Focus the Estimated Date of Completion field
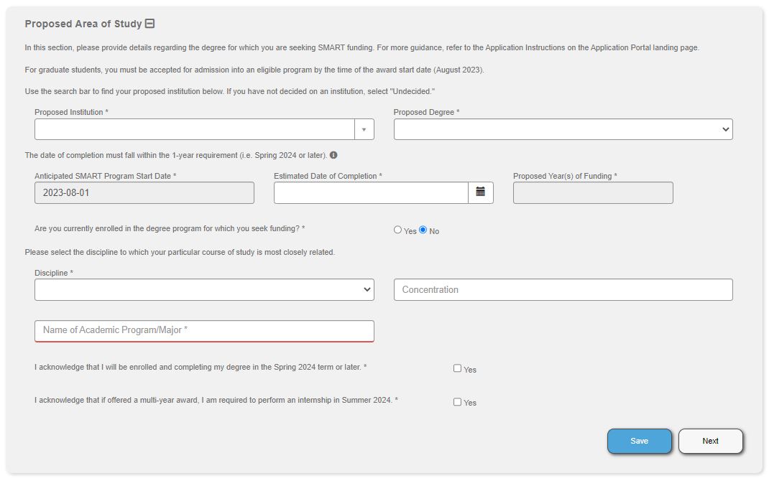Image resolution: width=769 pixels, height=481 pixels. pyautogui.click(x=371, y=192)
